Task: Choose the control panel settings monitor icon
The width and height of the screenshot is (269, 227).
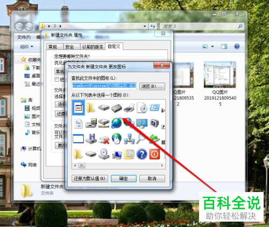Action: pos(142,123)
